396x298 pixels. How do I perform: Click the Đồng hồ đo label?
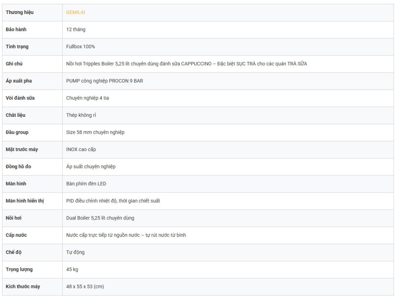pos(19,167)
